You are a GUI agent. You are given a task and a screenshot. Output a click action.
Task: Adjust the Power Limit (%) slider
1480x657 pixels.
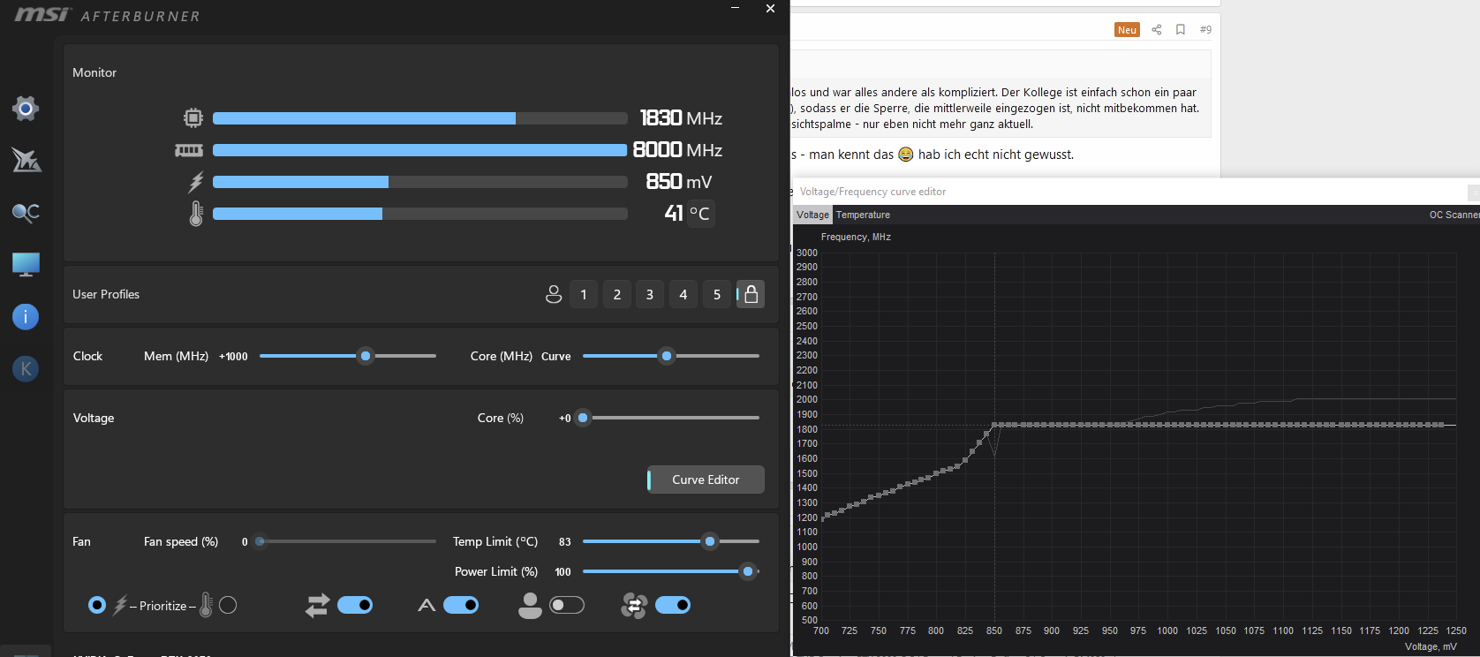pos(748,571)
